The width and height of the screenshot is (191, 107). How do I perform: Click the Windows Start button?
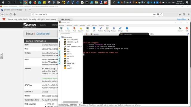(x=3, y=2)
